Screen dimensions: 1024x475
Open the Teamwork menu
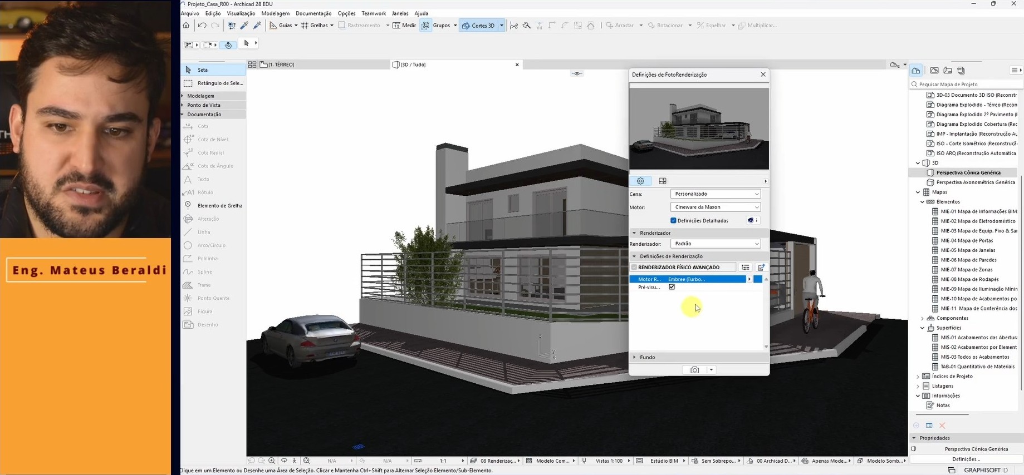click(x=374, y=13)
